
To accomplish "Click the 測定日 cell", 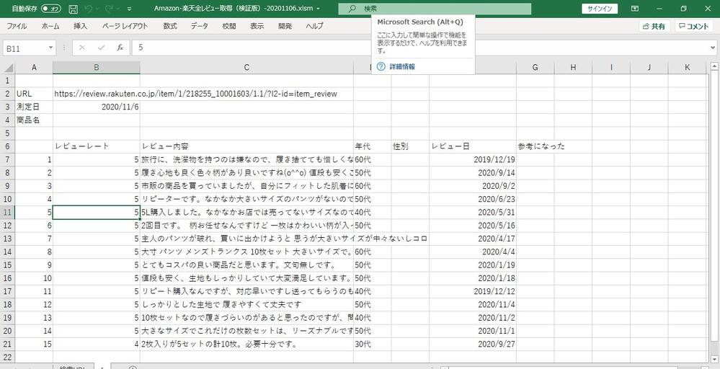I will coord(34,107).
